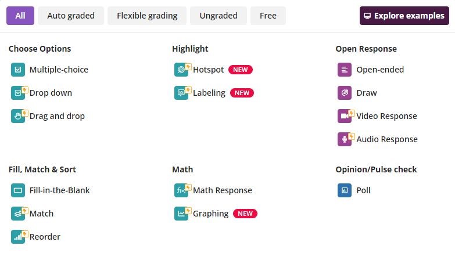Switch to the All filter tab
Screen dimensions: 455x260
(x=20, y=16)
